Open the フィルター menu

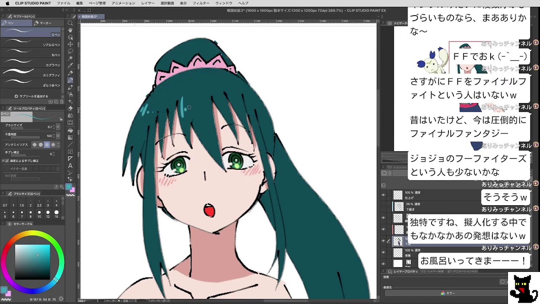pos(201,3)
